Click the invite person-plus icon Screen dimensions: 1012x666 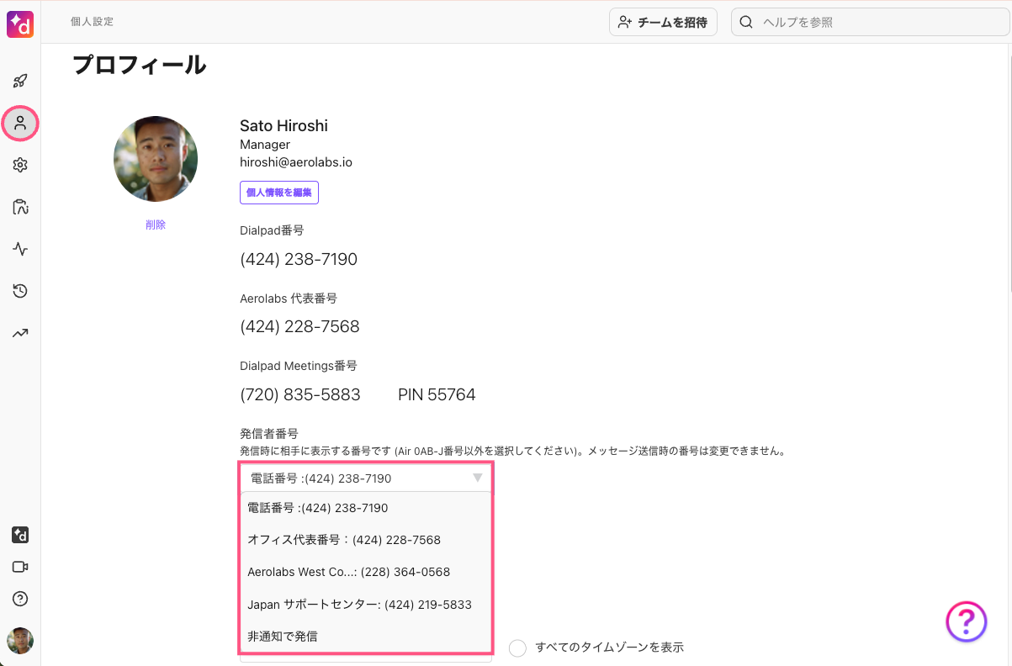[624, 22]
